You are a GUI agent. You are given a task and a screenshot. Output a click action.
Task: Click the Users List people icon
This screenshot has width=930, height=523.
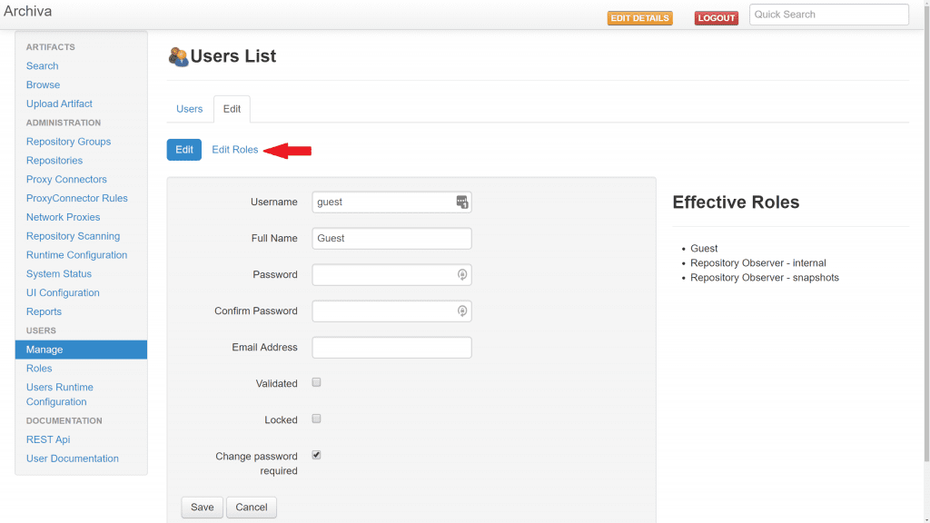coord(178,56)
